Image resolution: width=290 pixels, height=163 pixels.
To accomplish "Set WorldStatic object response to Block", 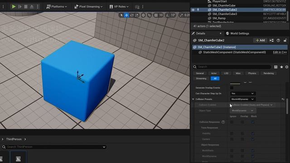I will tap(253, 151).
